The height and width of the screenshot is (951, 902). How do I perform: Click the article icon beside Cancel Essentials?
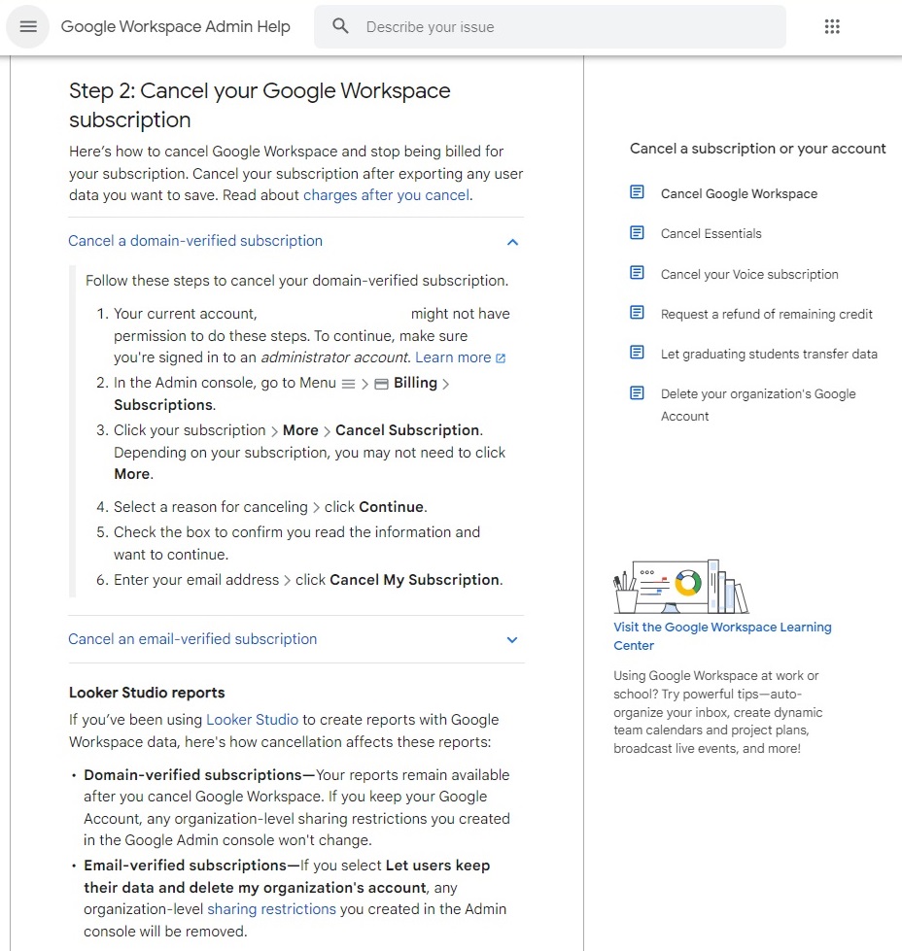[638, 233]
